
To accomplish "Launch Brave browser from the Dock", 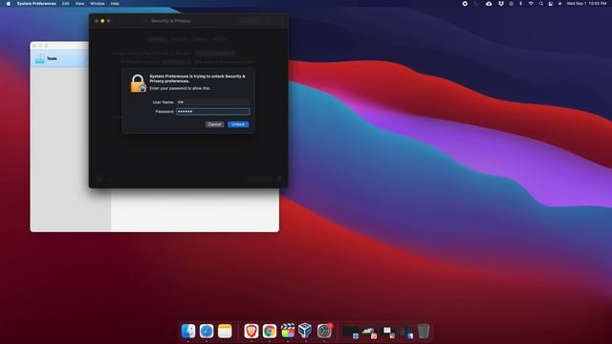I will click(251, 332).
